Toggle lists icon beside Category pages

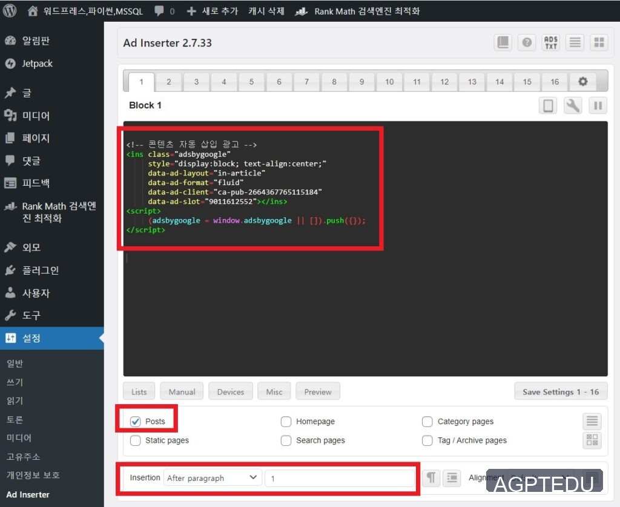592,421
